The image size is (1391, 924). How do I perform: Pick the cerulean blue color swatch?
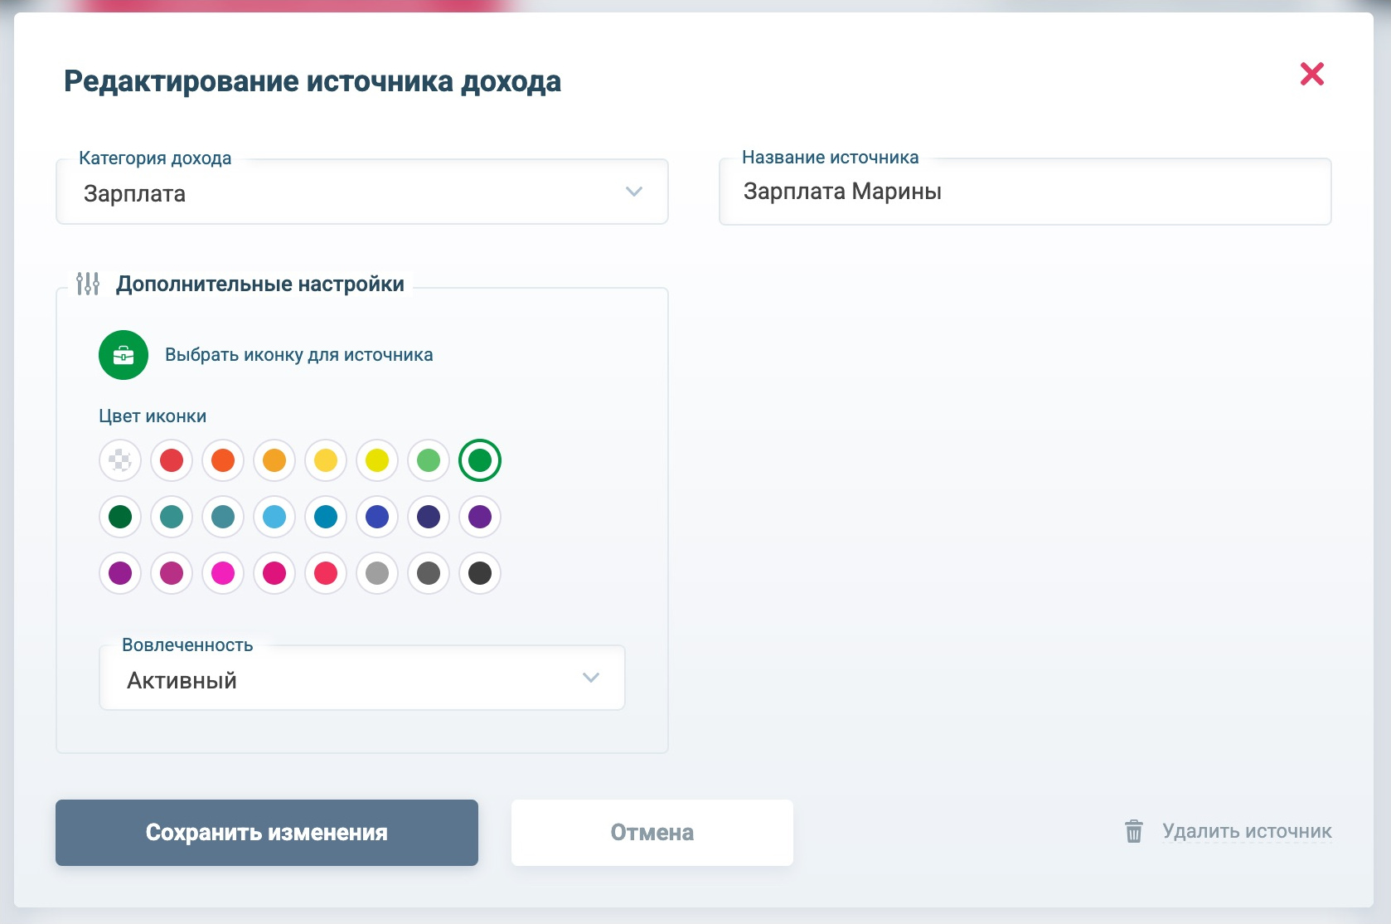pyautogui.click(x=326, y=517)
